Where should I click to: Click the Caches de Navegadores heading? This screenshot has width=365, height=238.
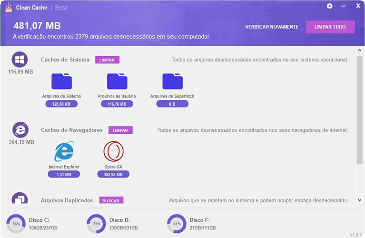[x=72, y=130]
